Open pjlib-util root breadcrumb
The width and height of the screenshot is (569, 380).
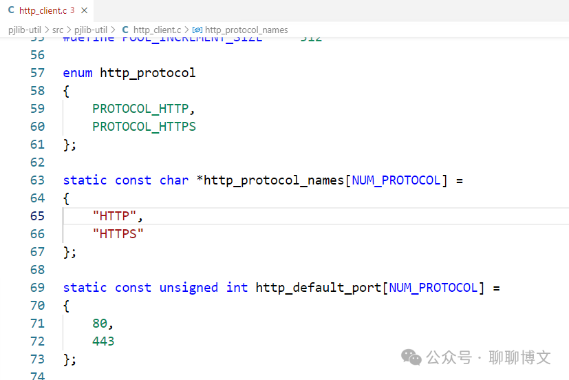25,30
